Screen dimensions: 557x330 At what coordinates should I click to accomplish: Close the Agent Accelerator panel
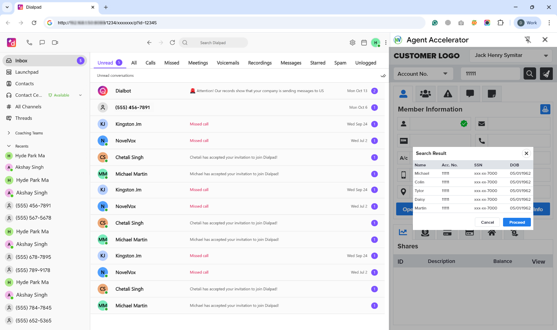pyautogui.click(x=545, y=40)
